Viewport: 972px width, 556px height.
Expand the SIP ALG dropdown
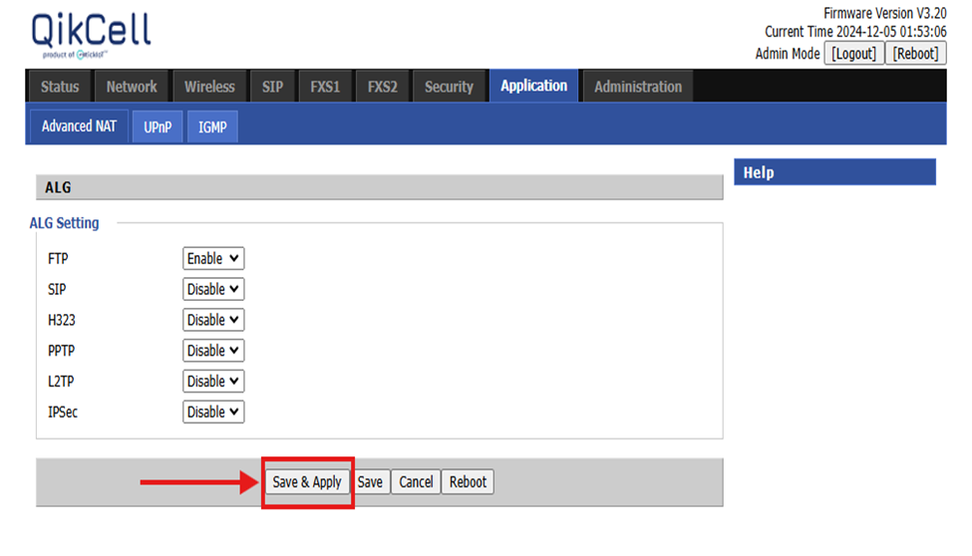click(x=213, y=290)
